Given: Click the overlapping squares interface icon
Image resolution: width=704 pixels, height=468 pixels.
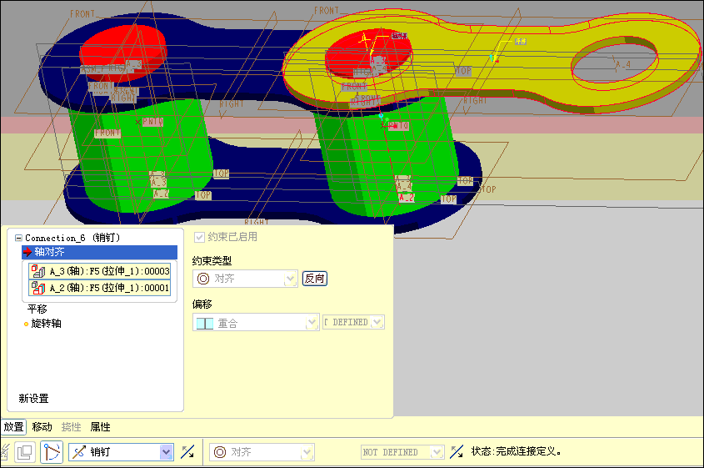Looking at the screenshot, I should [x=24, y=452].
